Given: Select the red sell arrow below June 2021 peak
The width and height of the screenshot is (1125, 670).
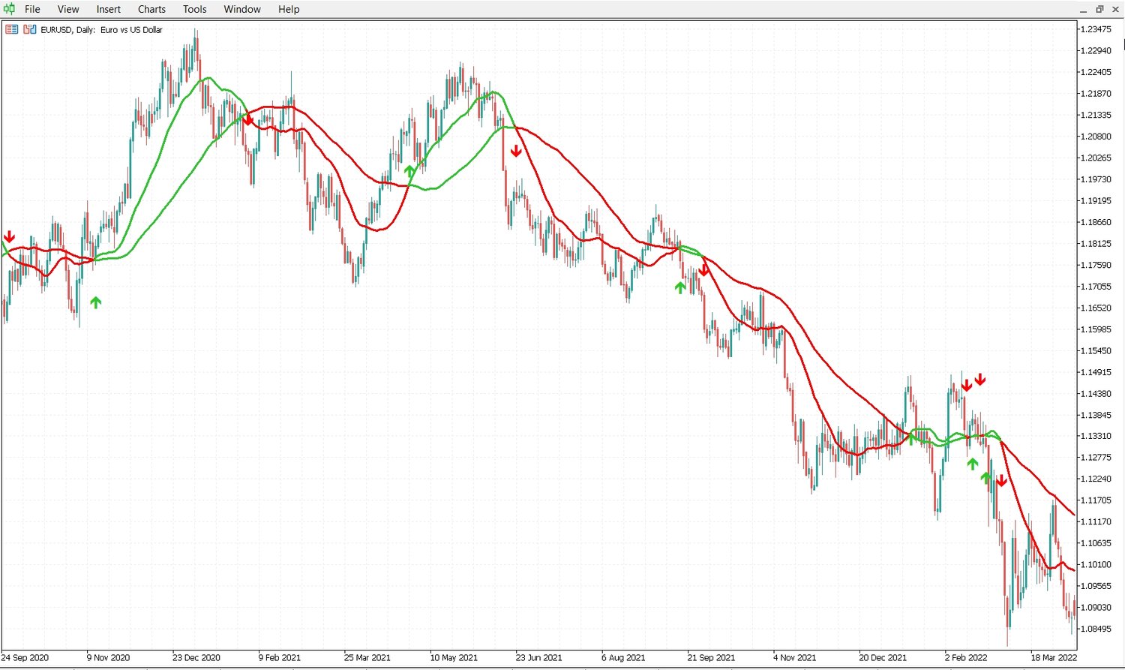Looking at the screenshot, I should point(516,152).
